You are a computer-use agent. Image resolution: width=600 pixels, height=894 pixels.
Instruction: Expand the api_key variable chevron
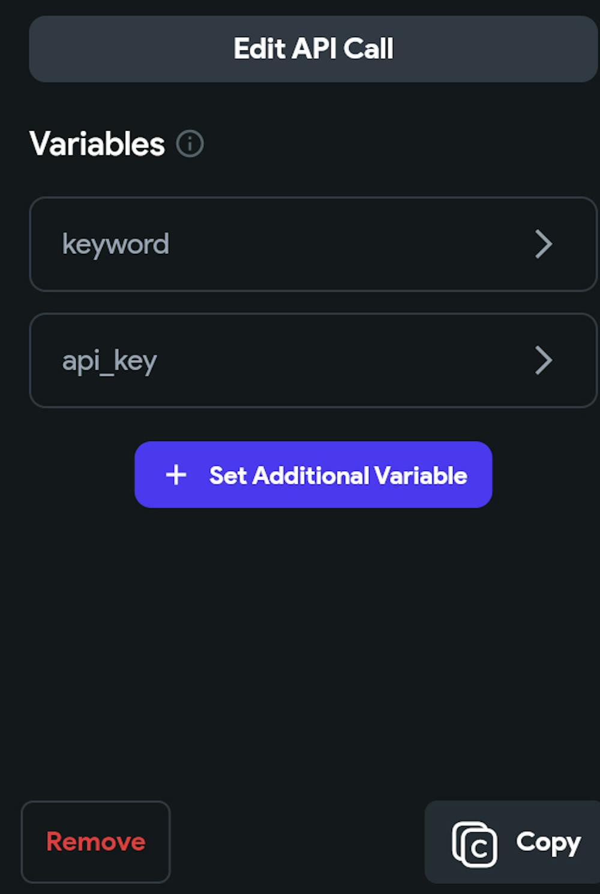click(543, 361)
